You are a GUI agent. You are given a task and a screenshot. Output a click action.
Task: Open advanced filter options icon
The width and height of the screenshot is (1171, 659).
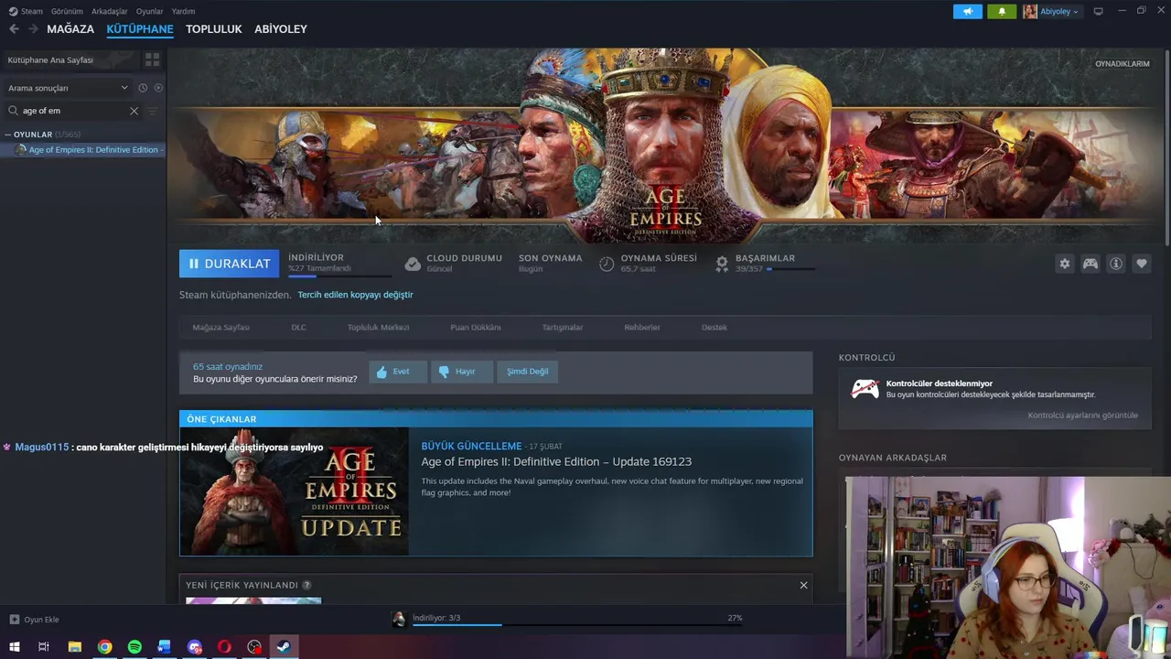(x=153, y=111)
